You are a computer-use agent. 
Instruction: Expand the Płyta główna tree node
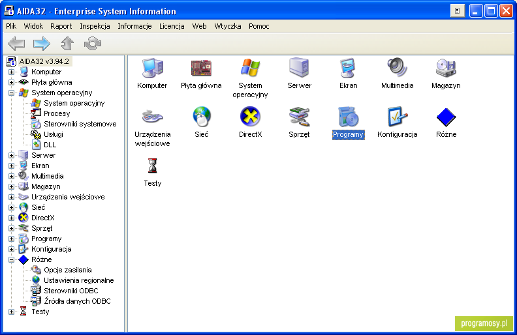[x=11, y=82]
